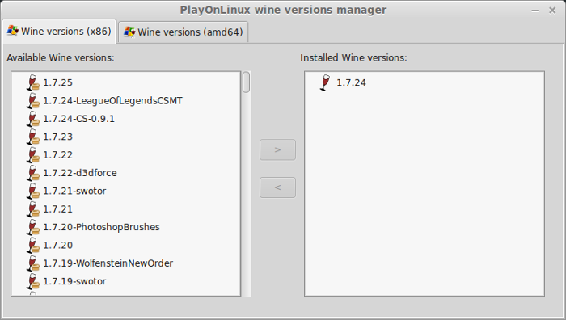The height and width of the screenshot is (320, 566).
Task: Click the wine icon next to 1.7.24-LeagueOfLegendsCSMT
Action: click(33, 101)
